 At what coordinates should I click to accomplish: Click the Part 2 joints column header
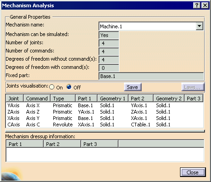click(141, 99)
